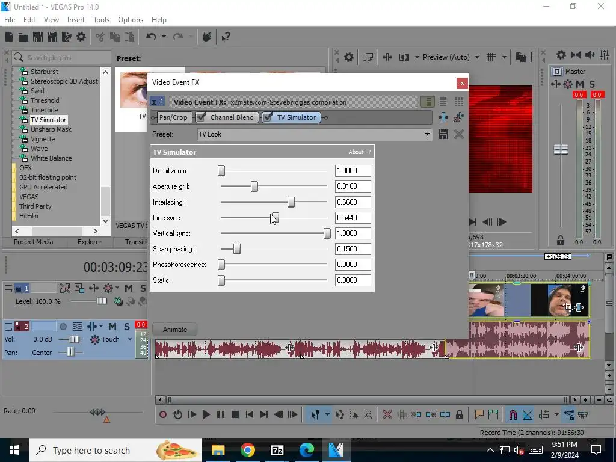Screen dimensions: 616x462
Task: Click the About link in TV Simulator
Action: (x=356, y=152)
